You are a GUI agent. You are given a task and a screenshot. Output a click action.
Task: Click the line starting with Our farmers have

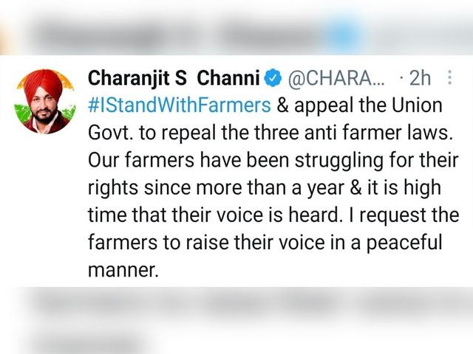pyautogui.click(x=273, y=161)
